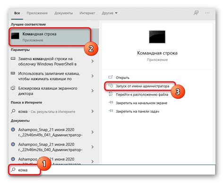Click the search box containing кома
Image resolution: width=224 pixels, height=183 pixels.
(112, 170)
